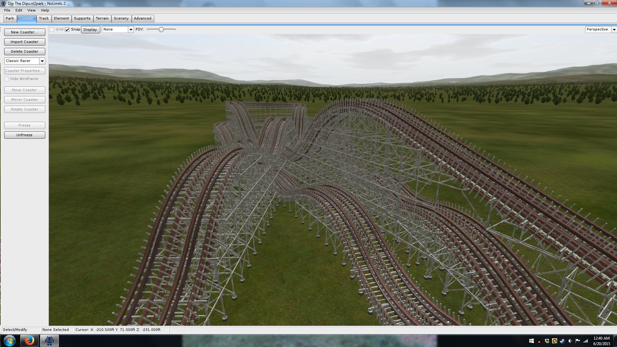This screenshot has width=617, height=347.
Task: Expand the Perspective view dropdown
Action: (614, 30)
